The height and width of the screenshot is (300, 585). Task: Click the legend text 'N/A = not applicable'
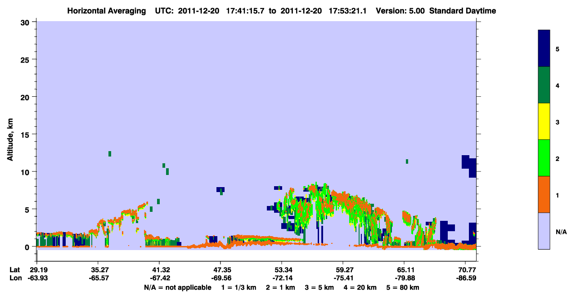[x=177, y=287]
